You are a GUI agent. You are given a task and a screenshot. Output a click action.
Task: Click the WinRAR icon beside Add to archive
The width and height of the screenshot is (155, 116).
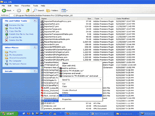click(61, 68)
